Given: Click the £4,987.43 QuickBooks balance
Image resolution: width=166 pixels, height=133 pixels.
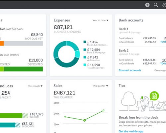Looking at the screenshot, I should coord(150,42).
